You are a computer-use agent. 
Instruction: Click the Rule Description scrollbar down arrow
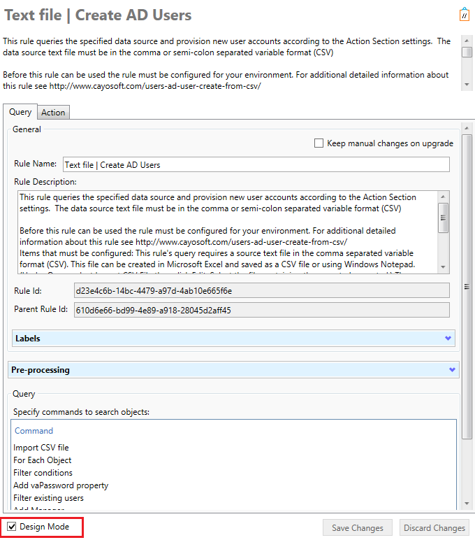point(443,267)
